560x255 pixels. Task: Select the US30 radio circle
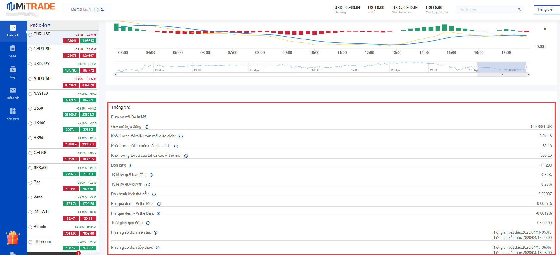click(30, 109)
